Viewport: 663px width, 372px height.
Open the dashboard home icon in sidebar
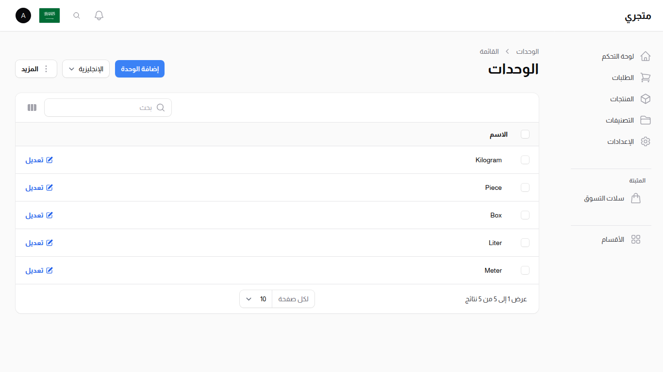point(646,56)
